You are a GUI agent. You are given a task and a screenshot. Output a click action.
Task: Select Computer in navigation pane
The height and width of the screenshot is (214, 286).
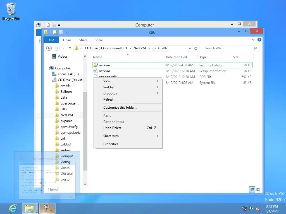63,68
